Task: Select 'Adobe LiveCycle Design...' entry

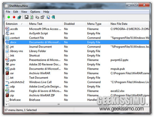Action: [45, 86]
